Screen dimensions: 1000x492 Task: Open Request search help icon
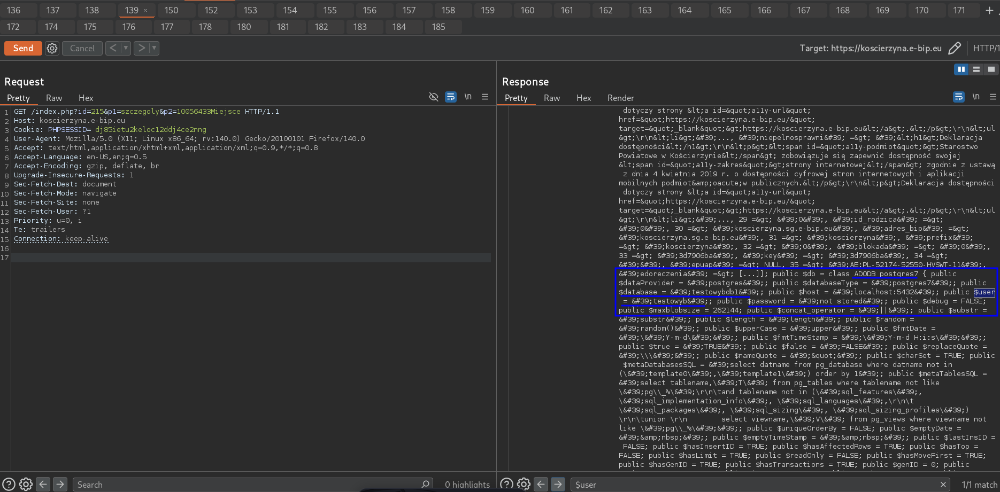coord(8,484)
